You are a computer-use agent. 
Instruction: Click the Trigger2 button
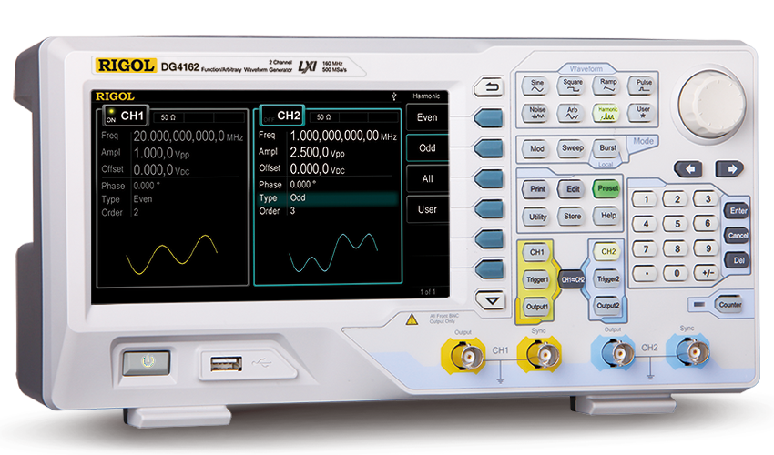pyautogui.click(x=607, y=278)
